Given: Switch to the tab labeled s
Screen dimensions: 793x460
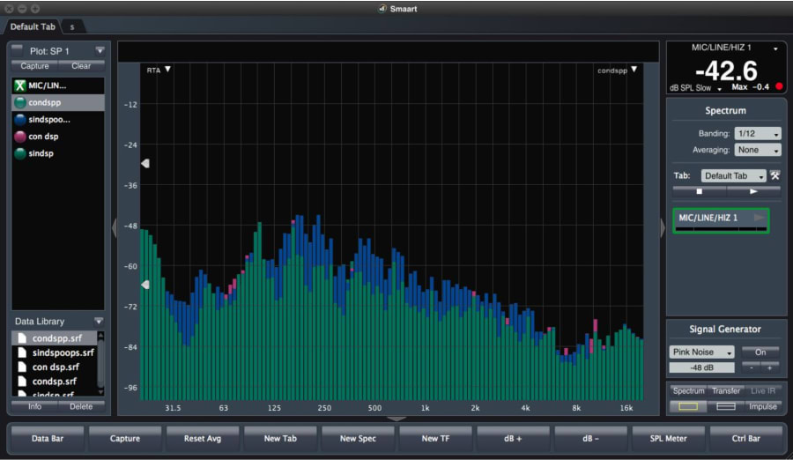Looking at the screenshot, I should 72,27.
